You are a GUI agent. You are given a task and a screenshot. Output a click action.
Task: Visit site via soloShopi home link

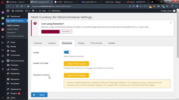click(x=17, y=11)
